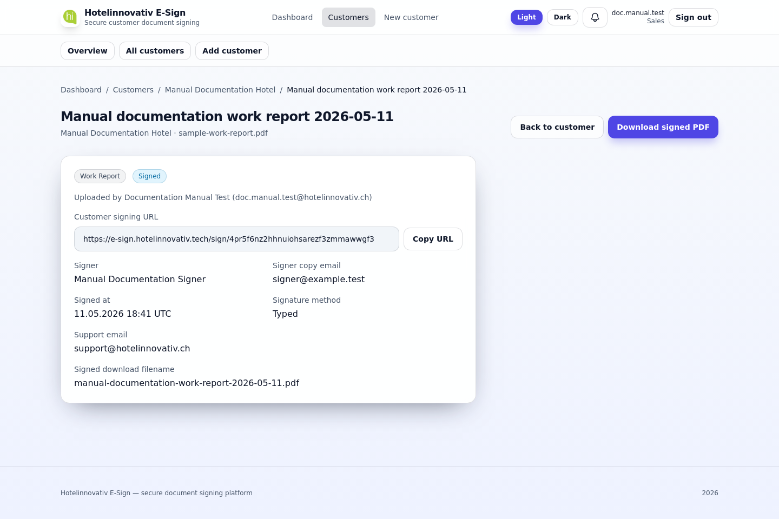779x519 pixels.
Task: Click the Uploaded by Documentation Manual Test line
Action: pos(223,197)
